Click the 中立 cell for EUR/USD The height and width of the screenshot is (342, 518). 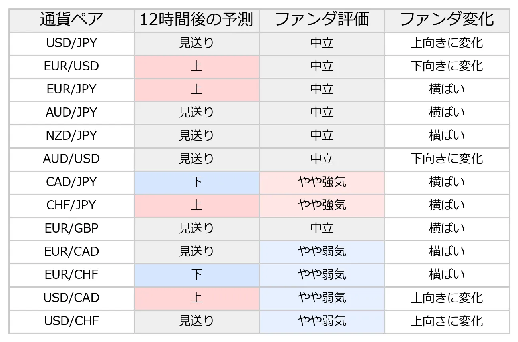click(322, 66)
